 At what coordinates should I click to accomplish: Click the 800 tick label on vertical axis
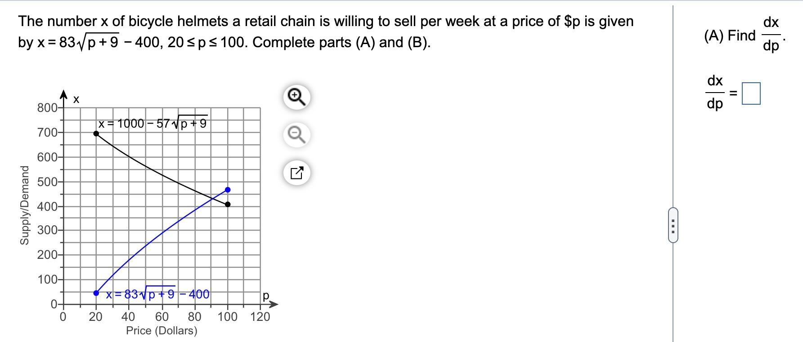pyautogui.click(x=47, y=108)
